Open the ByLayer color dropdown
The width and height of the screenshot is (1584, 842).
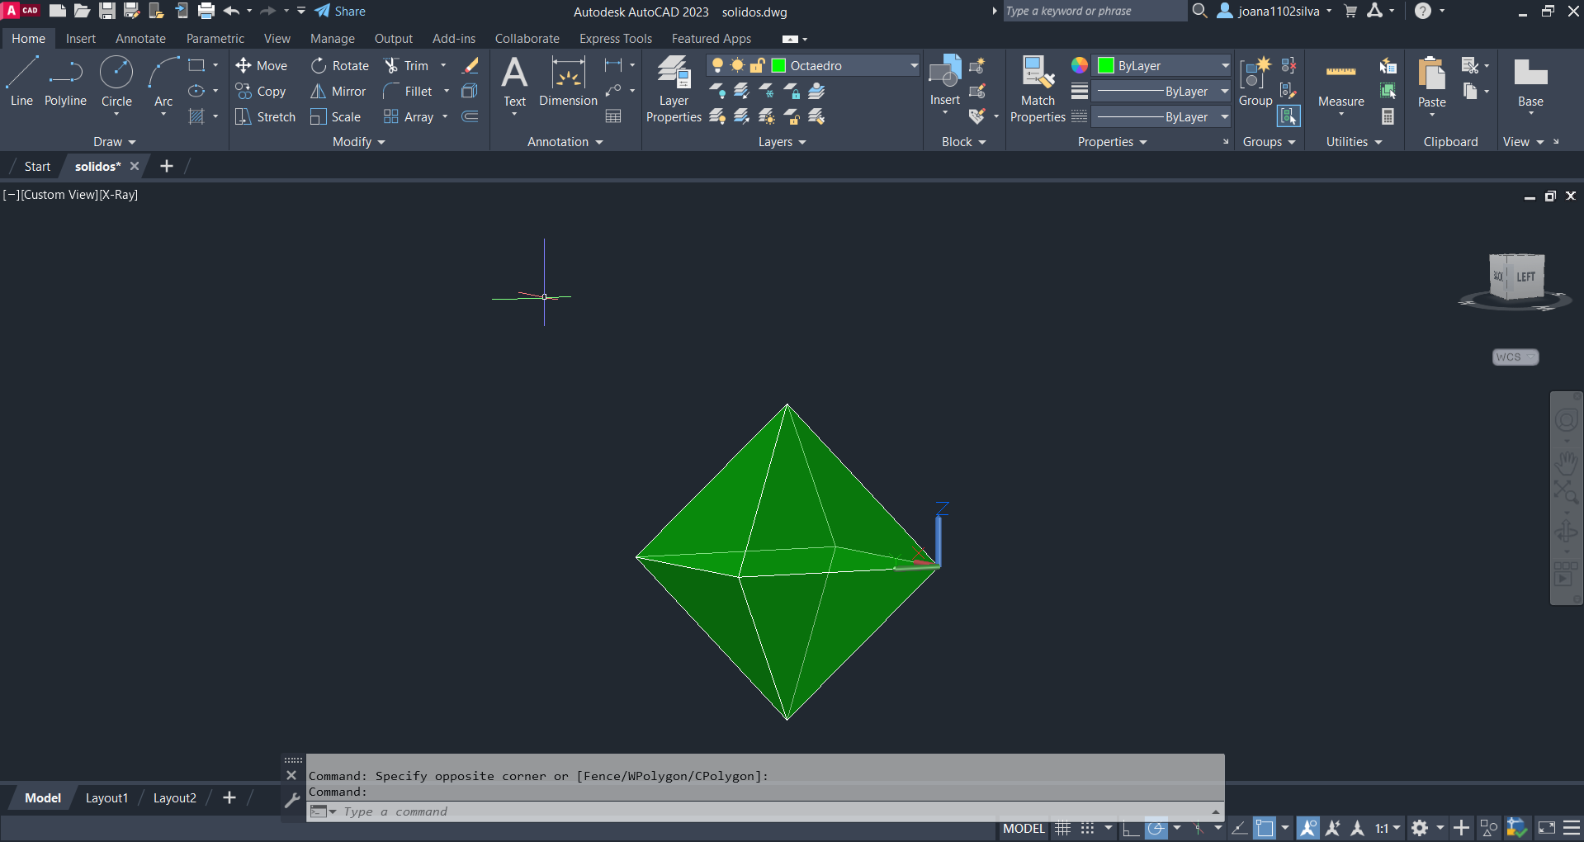coord(1225,66)
